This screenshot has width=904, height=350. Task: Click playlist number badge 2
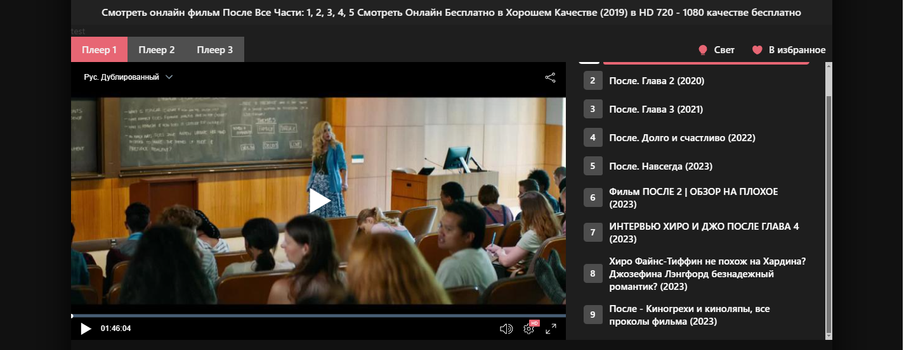point(593,80)
